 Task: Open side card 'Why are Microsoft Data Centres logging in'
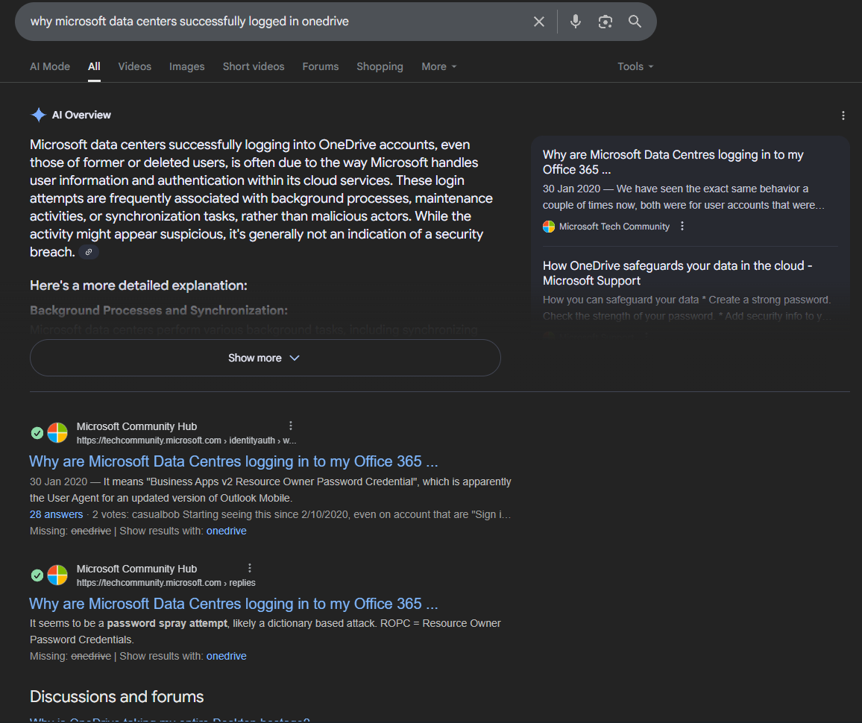tap(673, 162)
